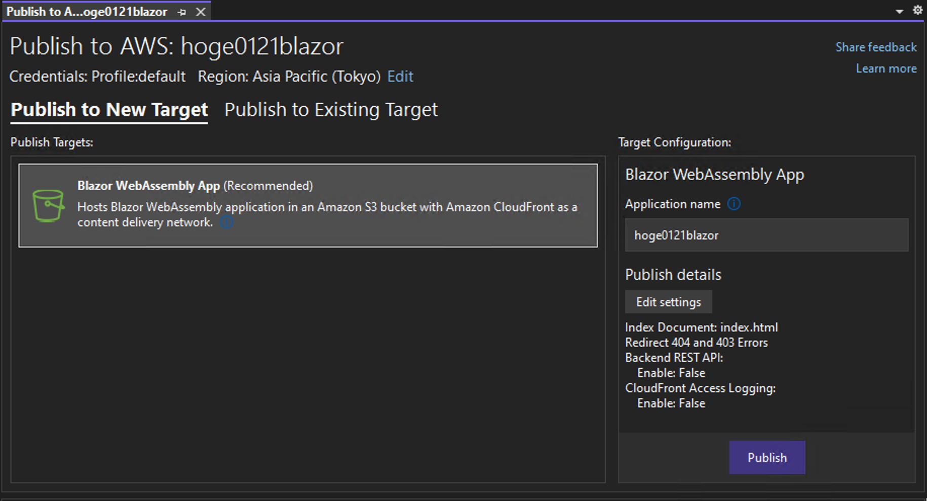This screenshot has height=501, width=927.
Task: Click the Application name input field
Action: click(766, 235)
